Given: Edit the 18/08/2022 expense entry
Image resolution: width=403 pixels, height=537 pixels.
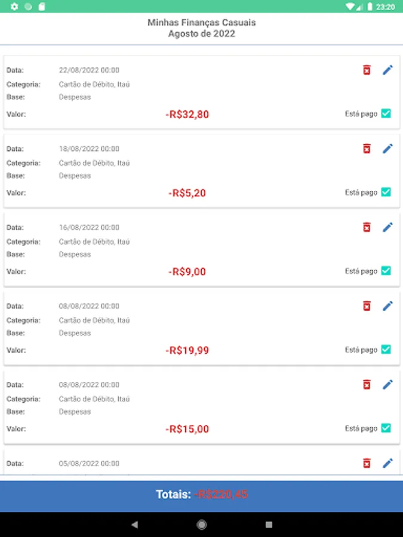Looking at the screenshot, I should pyautogui.click(x=387, y=149).
